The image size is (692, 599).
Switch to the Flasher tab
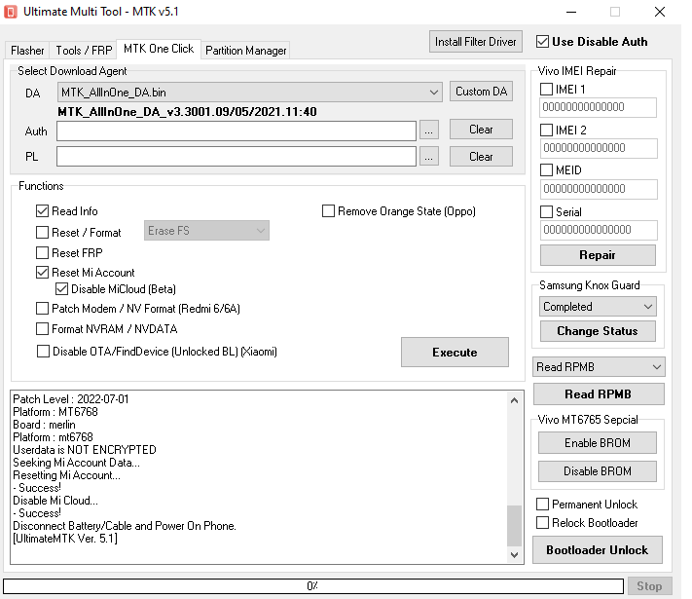point(27,51)
